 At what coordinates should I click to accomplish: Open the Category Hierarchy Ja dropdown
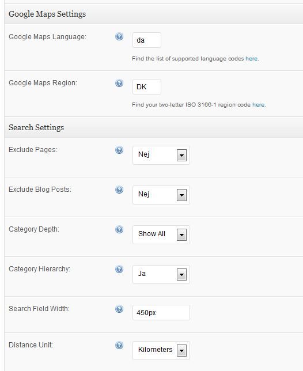161,274
